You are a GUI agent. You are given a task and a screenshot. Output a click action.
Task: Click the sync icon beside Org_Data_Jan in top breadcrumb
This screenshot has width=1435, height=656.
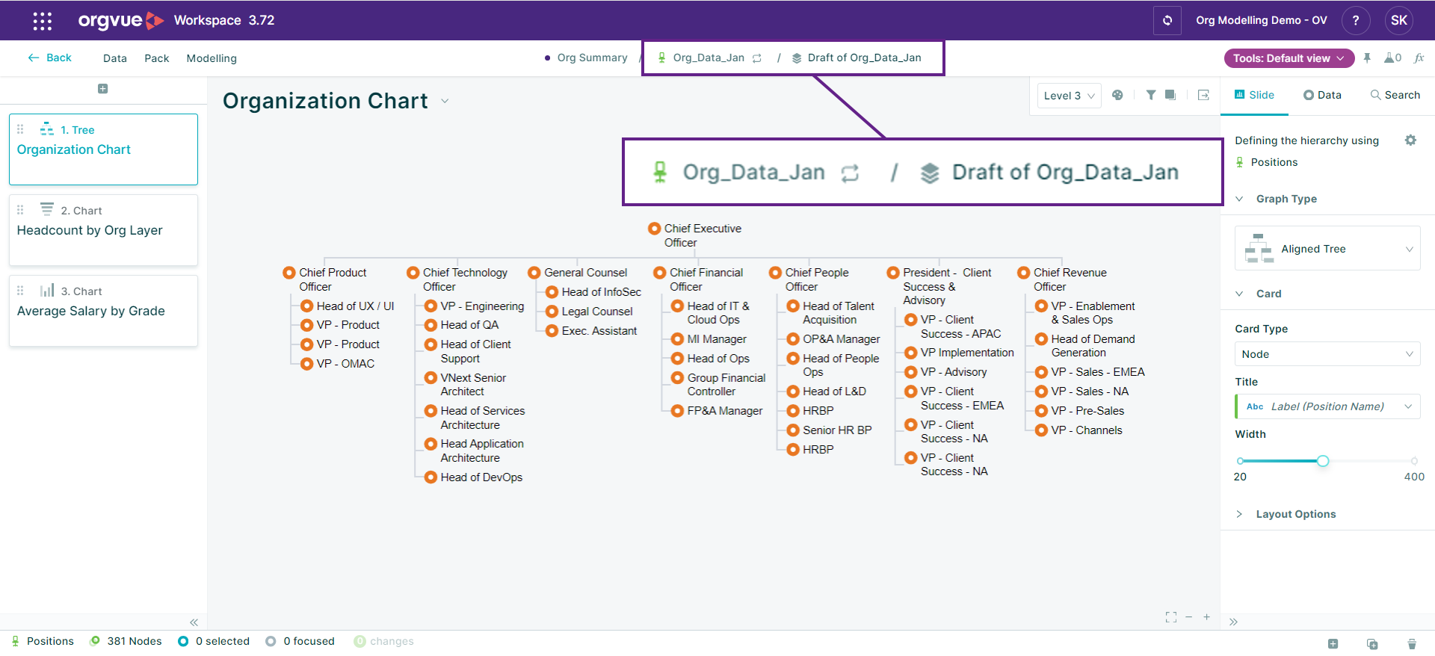pyautogui.click(x=757, y=58)
